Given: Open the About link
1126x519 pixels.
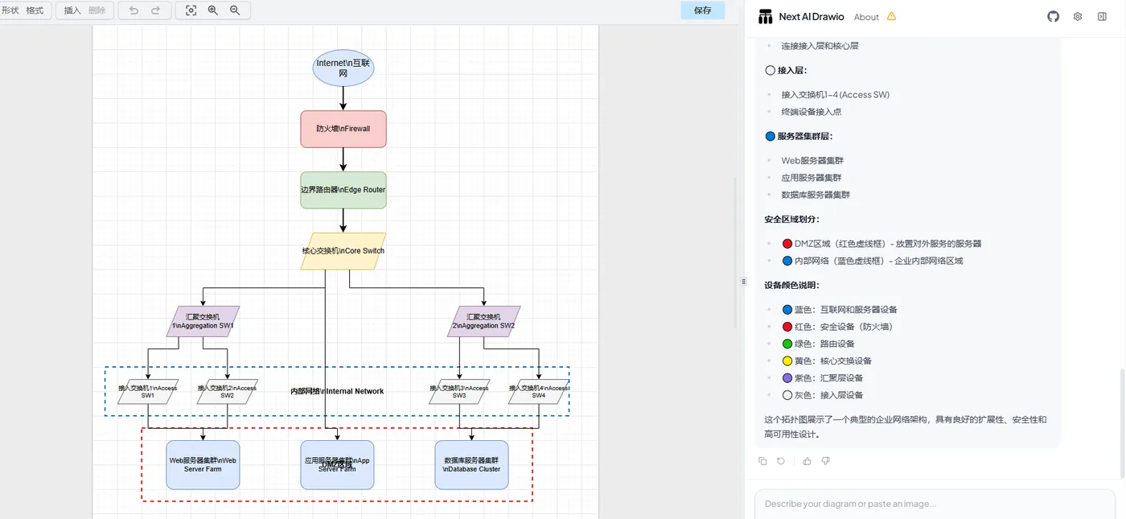Looking at the screenshot, I should point(866,16).
